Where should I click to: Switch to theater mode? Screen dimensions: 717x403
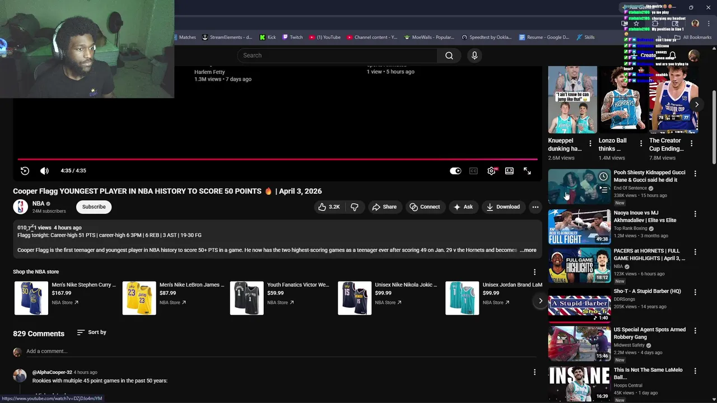(x=509, y=171)
